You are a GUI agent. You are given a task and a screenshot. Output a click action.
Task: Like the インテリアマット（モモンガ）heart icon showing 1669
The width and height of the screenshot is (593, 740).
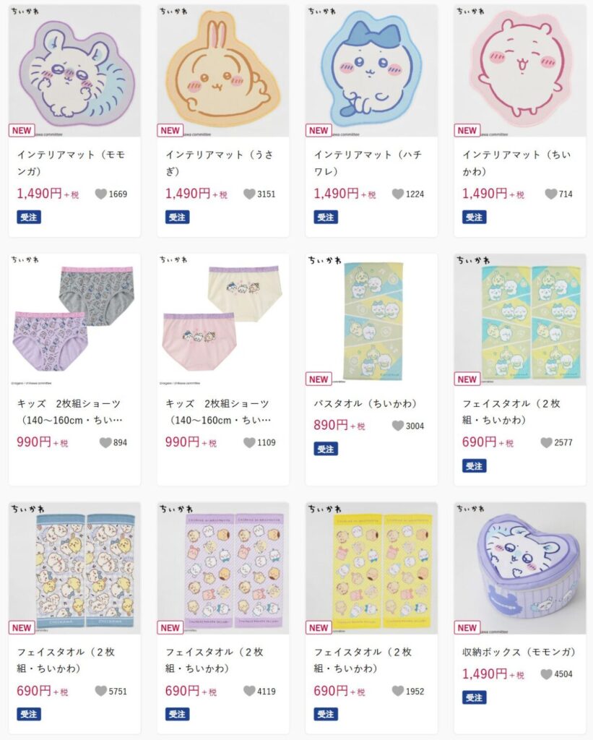(x=101, y=194)
